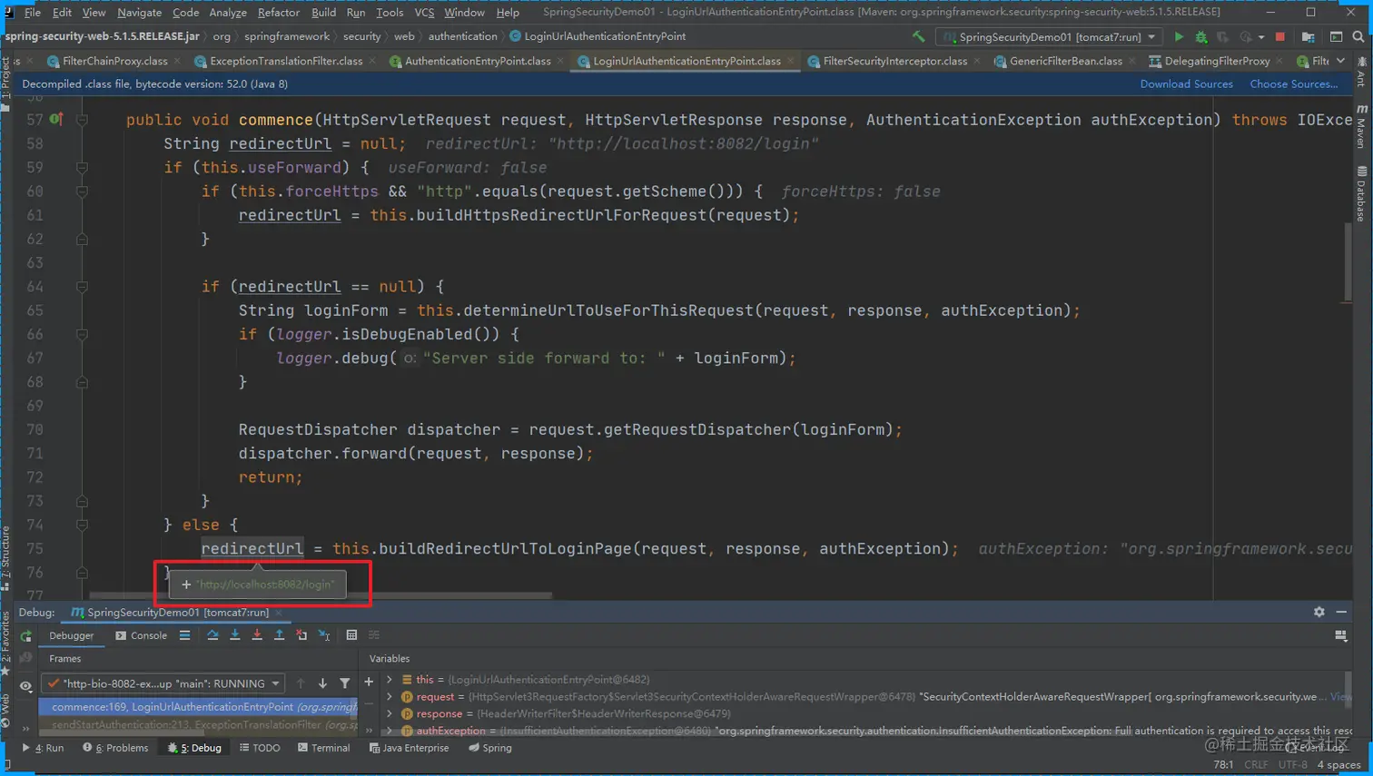Viewport: 1373px width, 776px height.
Task: Open Evaluate Expression calculator icon
Action: (x=351, y=635)
